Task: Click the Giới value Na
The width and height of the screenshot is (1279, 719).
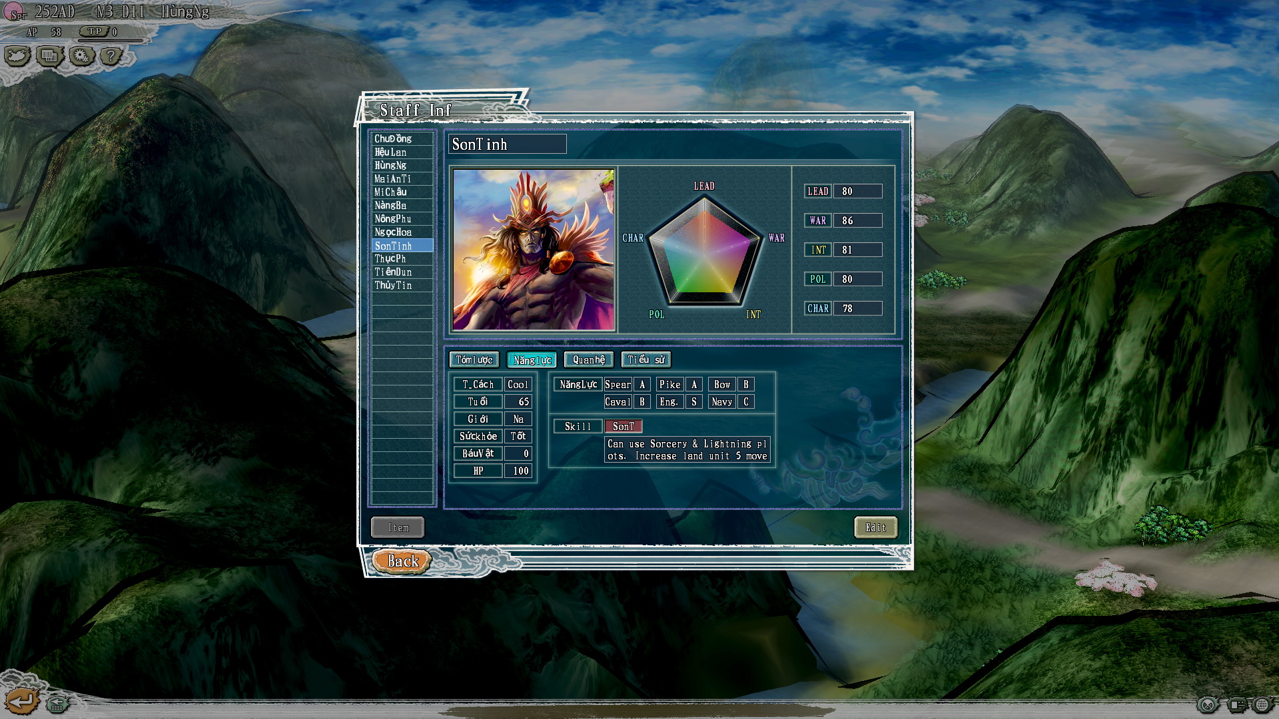Action: tap(518, 419)
